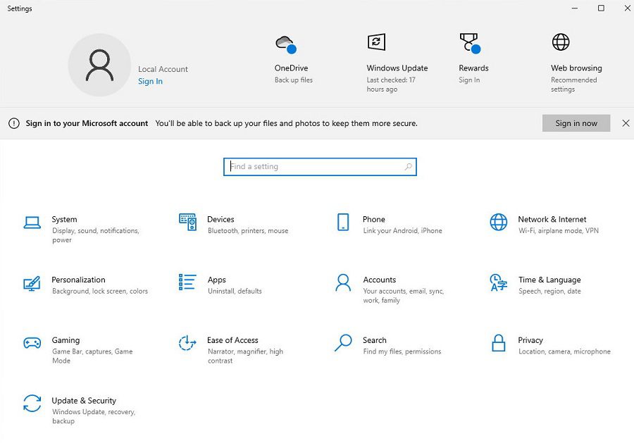
Task: Select the Gaming category title
Action: coord(66,340)
